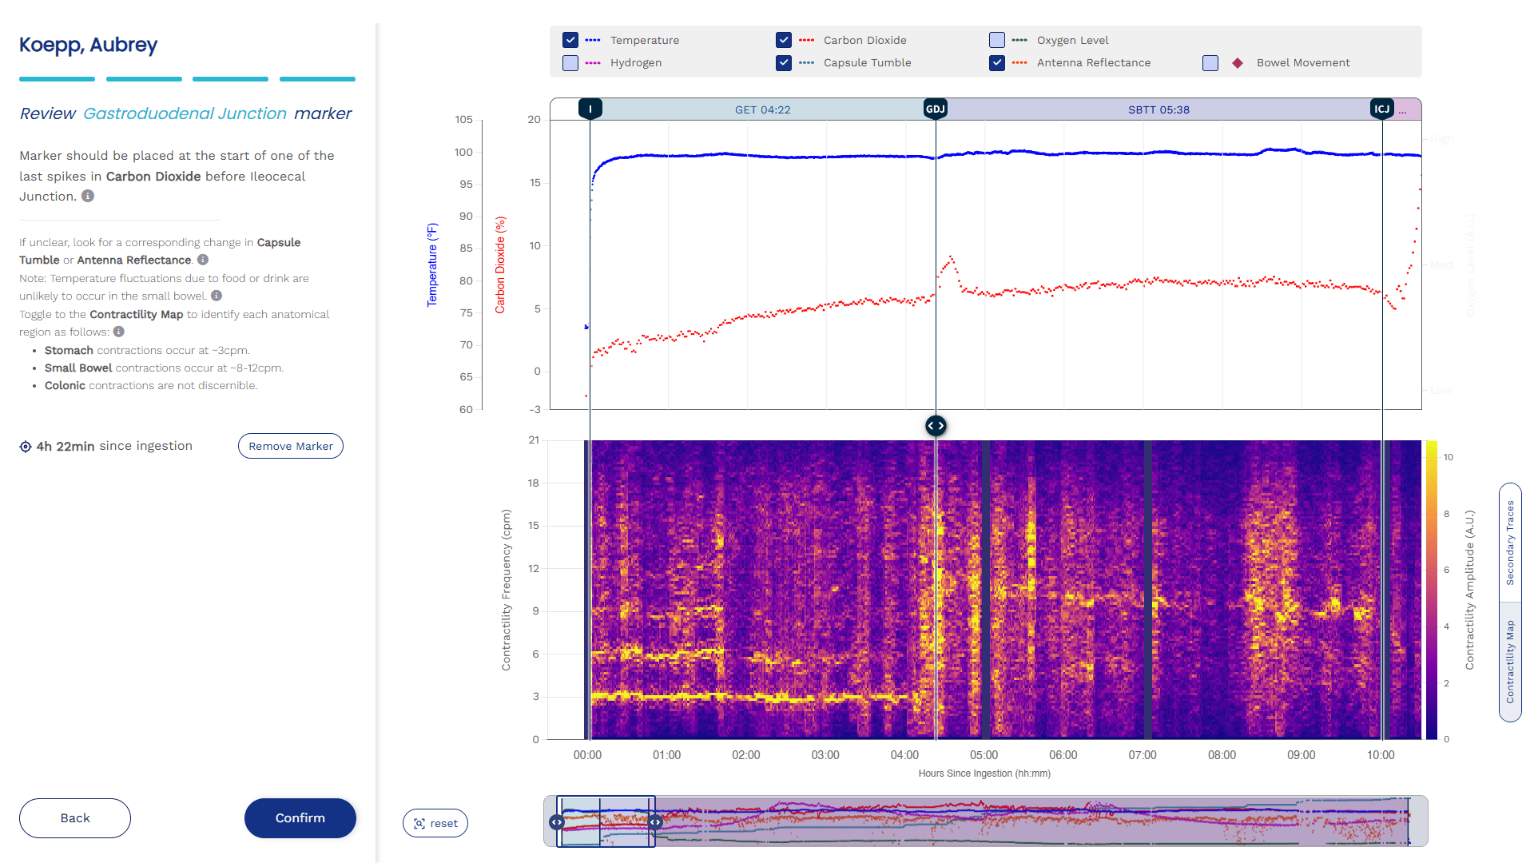
Task: Toggle the Bowel Movement checkbox
Action: click(x=1210, y=62)
